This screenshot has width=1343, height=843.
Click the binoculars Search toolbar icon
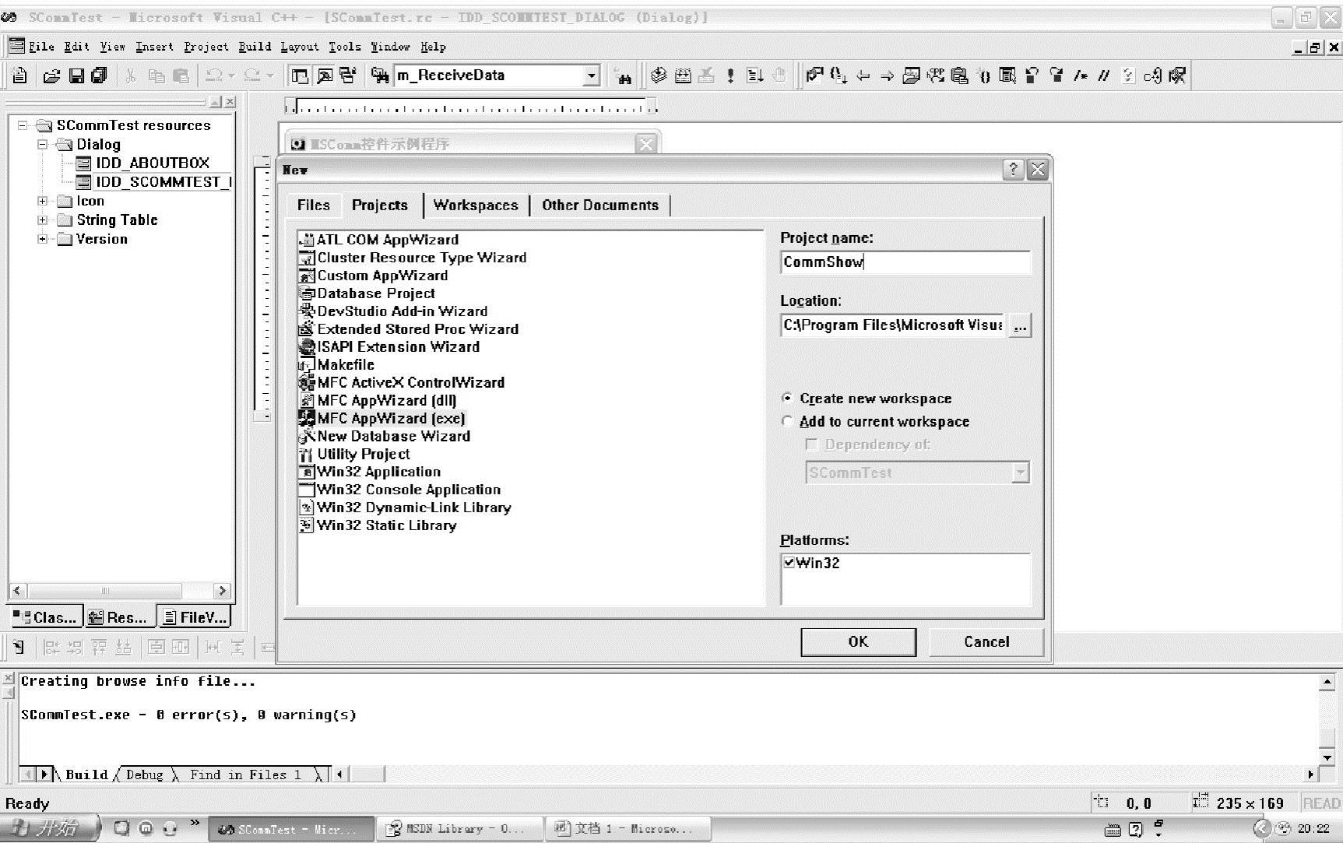pyautogui.click(x=623, y=76)
